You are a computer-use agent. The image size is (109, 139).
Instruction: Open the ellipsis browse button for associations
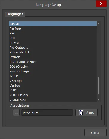[16, 113]
